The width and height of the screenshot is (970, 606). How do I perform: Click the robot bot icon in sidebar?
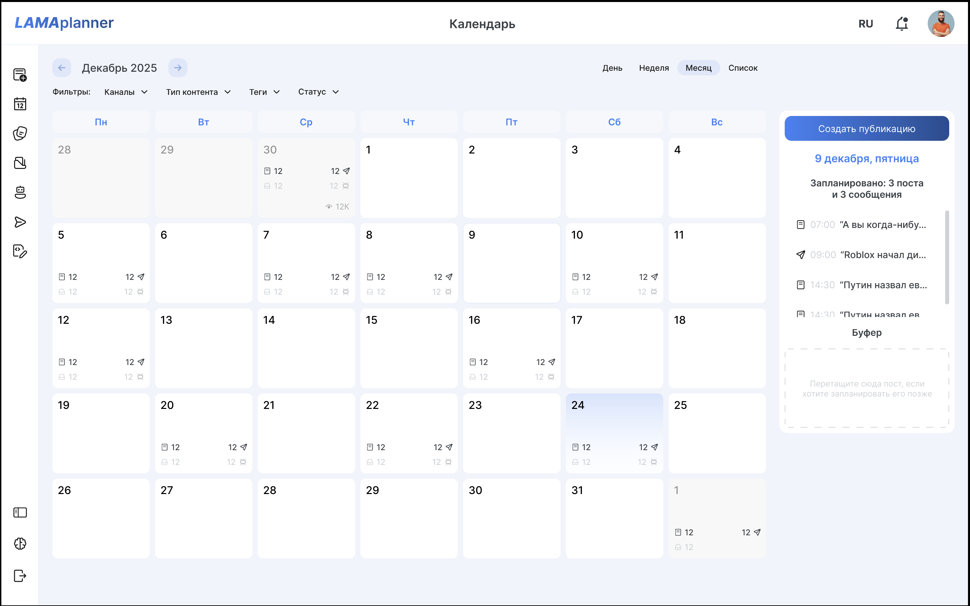tap(20, 192)
